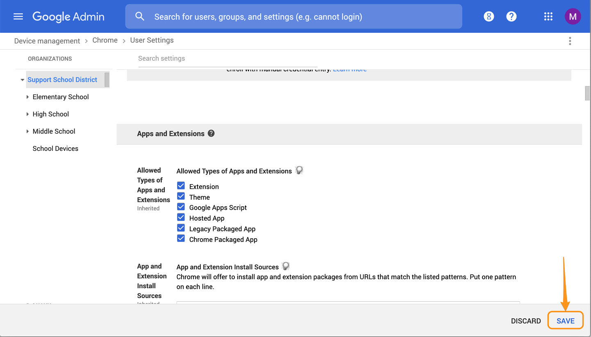The height and width of the screenshot is (337, 591).
Task: Uncheck the Hosted App checkbox
Action: pos(181,217)
